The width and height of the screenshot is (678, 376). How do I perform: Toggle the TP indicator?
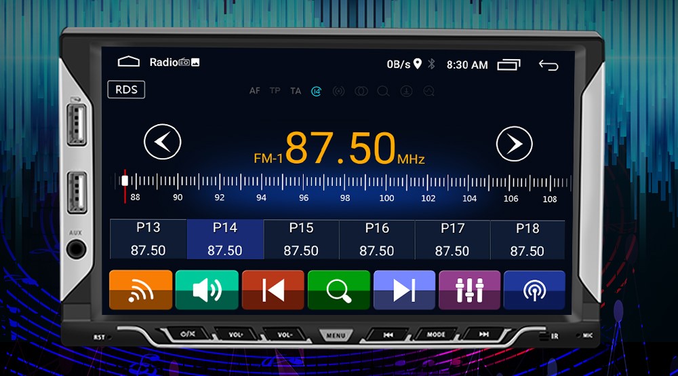(x=275, y=90)
